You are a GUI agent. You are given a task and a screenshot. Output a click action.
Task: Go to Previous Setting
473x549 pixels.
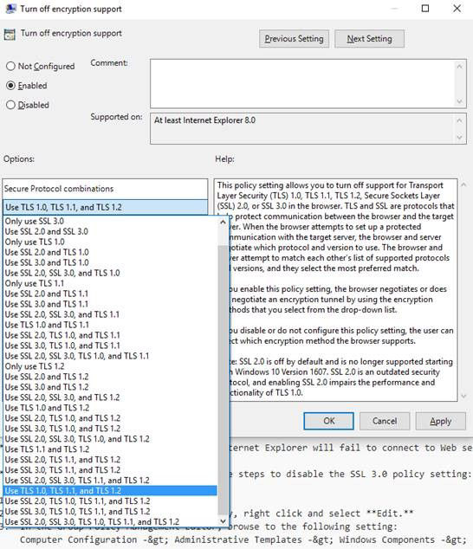pyautogui.click(x=294, y=38)
